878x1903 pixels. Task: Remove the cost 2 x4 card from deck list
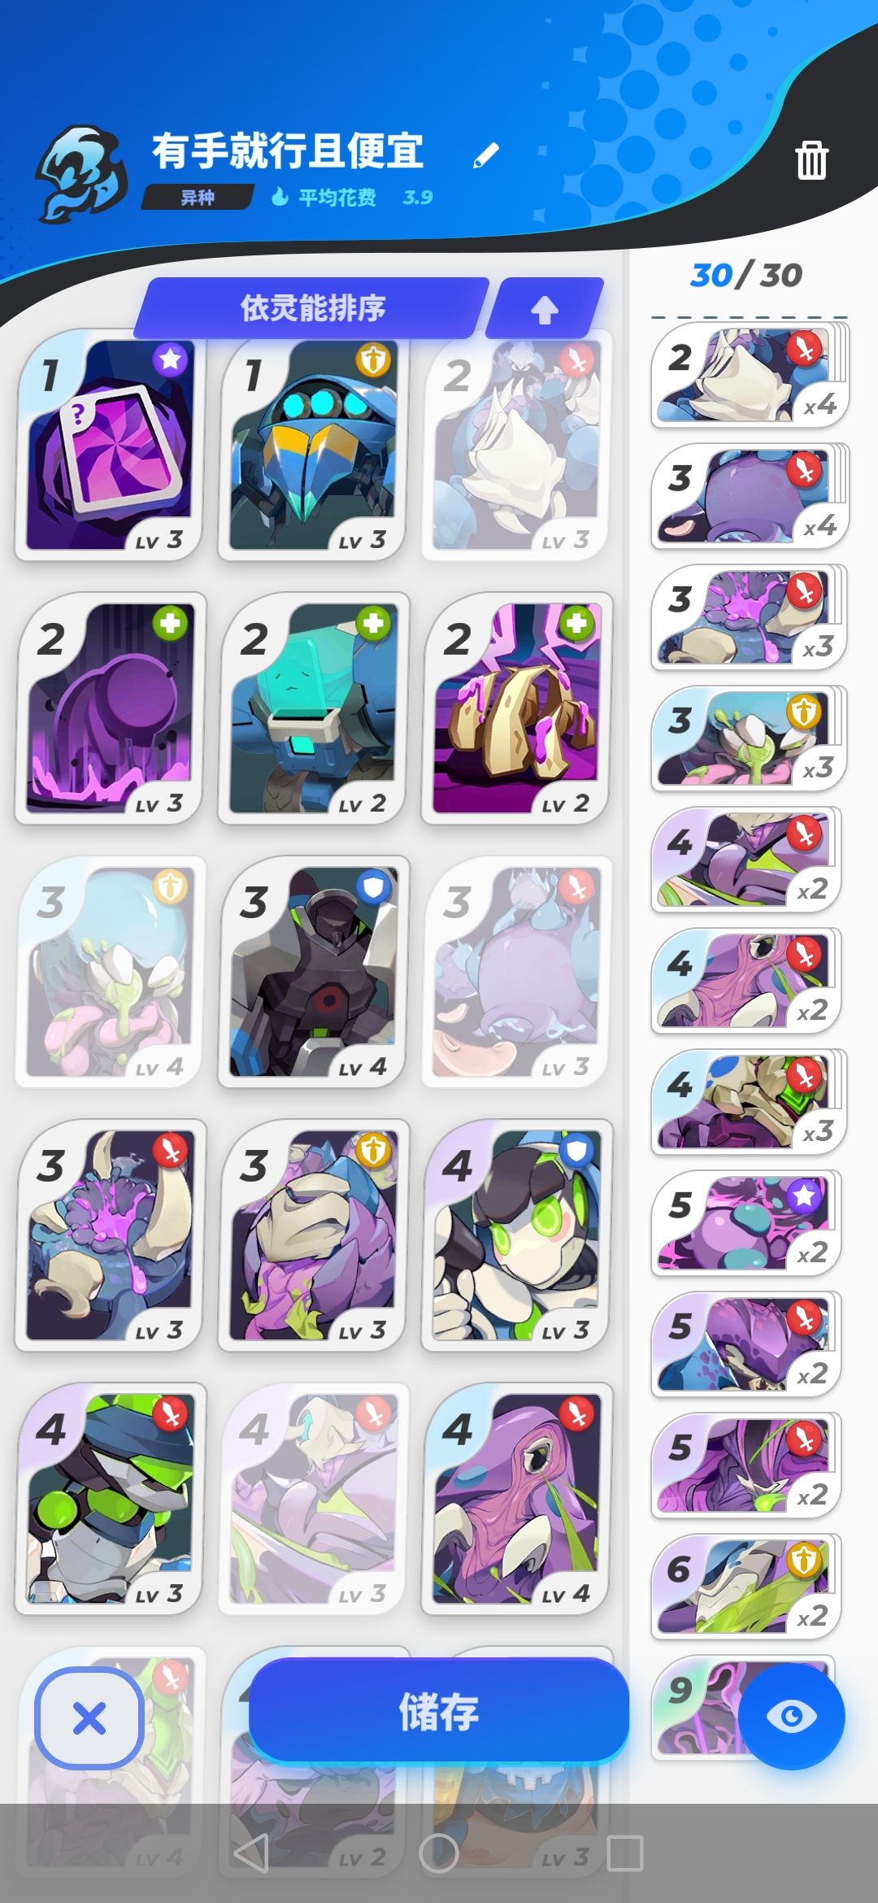750,375
